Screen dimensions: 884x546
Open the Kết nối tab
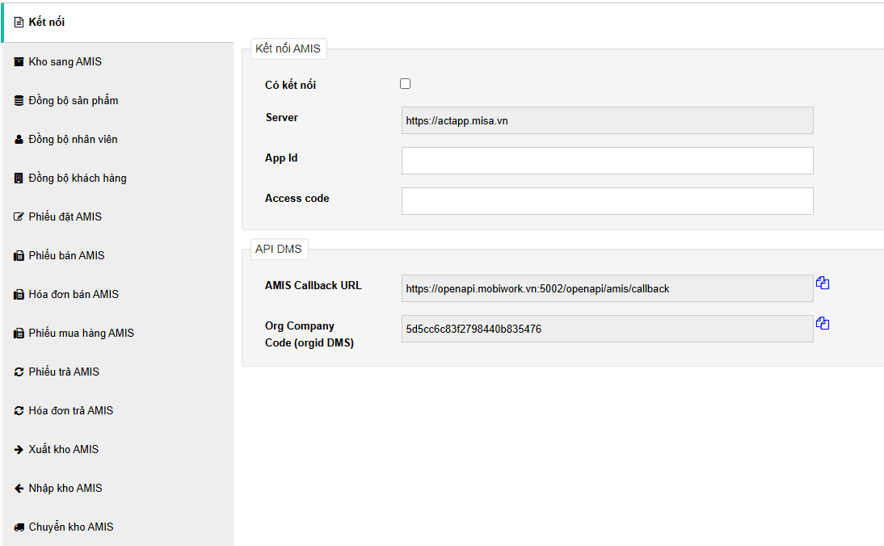click(x=47, y=22)
